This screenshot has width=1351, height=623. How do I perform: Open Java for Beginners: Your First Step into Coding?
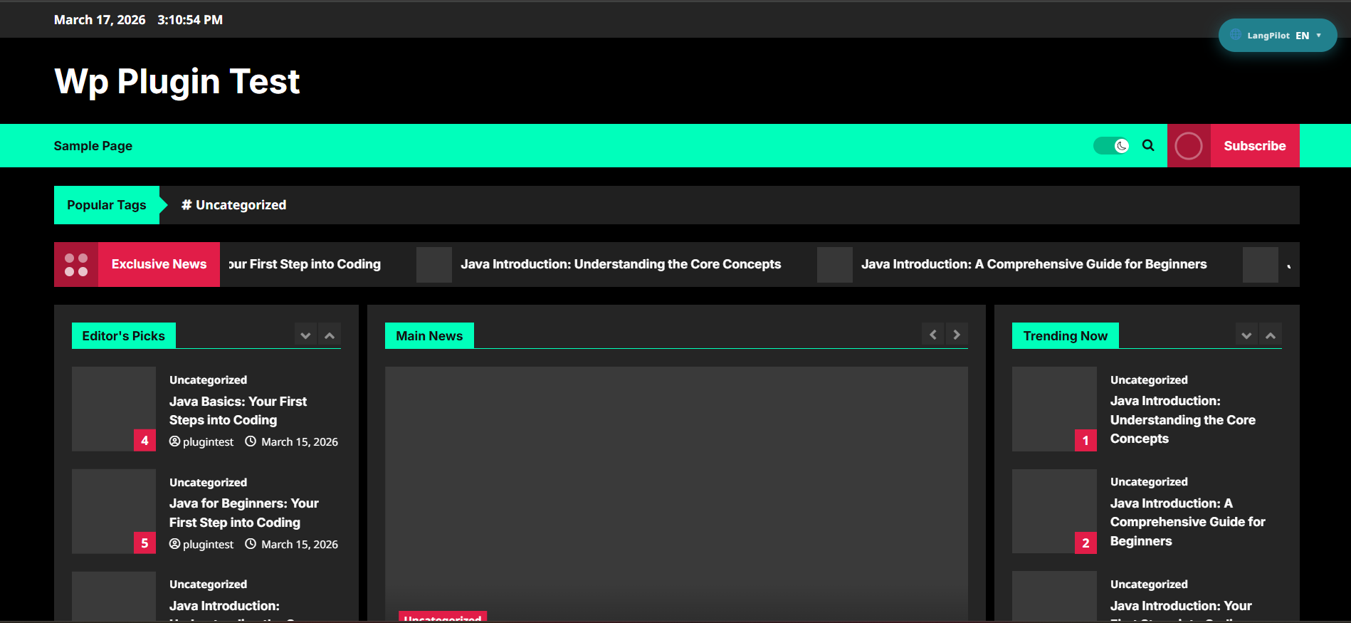[x=244, y=513]
